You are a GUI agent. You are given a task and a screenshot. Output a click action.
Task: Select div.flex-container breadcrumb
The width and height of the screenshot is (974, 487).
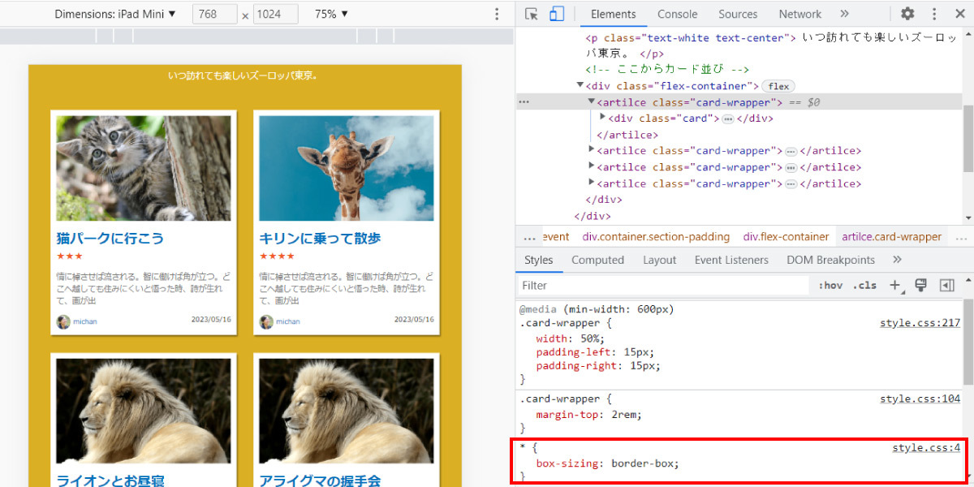[786, 237]
